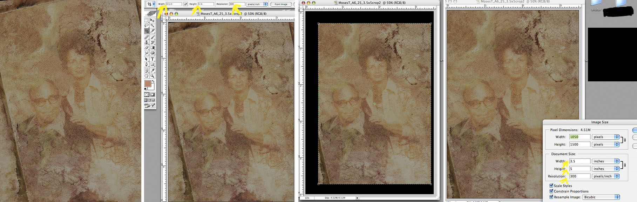Toggle the Scale Styles checkbox

click(551, 186)
